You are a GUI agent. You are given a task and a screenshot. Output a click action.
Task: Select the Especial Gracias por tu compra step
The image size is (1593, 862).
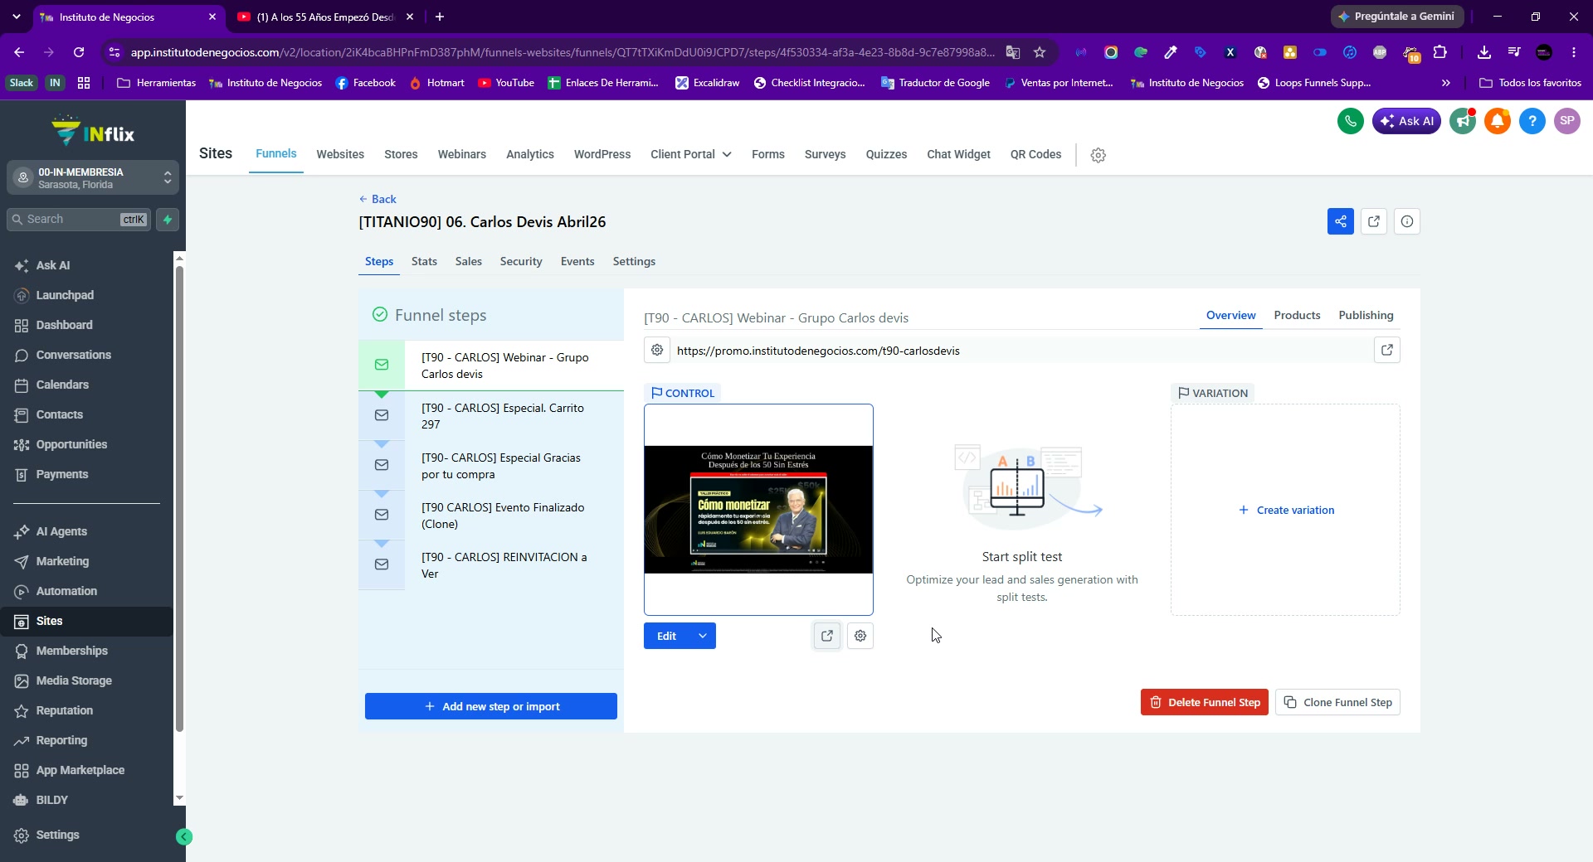pyautogui.click(x=491, y=466)
